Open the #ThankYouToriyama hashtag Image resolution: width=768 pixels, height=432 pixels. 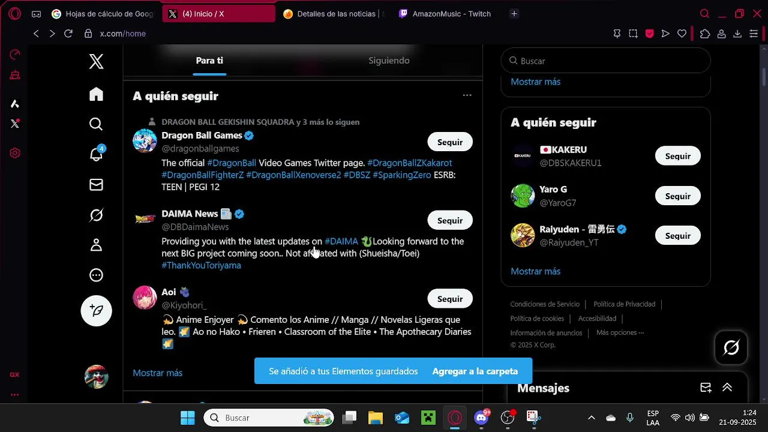click(201, 265)
